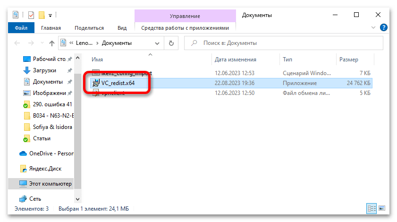Click the Изображения pictures icon
The width and height of the screenshot is (397, 222).
[26, 93]
